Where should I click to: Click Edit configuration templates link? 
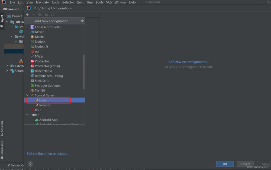(48, 153)
